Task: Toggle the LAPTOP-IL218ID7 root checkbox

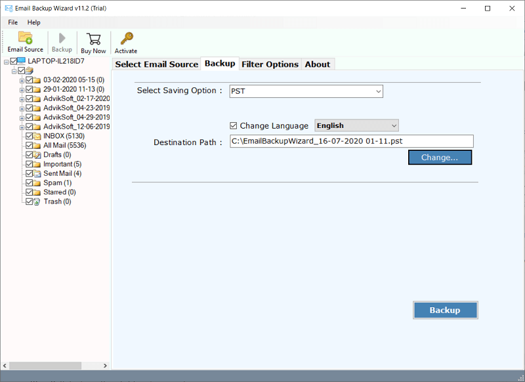Action: click(x=13, y=61)
